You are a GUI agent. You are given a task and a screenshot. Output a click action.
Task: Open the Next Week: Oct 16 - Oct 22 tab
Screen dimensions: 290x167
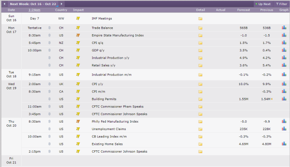[x=33, y=4]
